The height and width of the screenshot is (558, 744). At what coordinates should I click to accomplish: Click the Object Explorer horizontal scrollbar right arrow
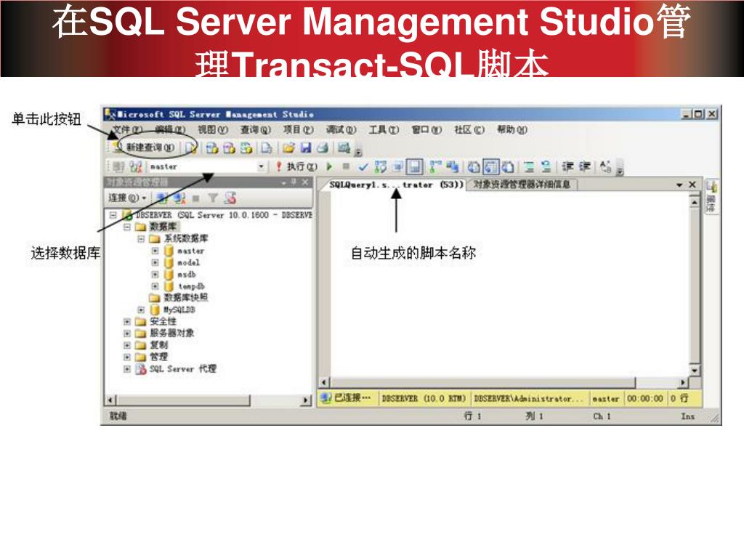point(306,400)
